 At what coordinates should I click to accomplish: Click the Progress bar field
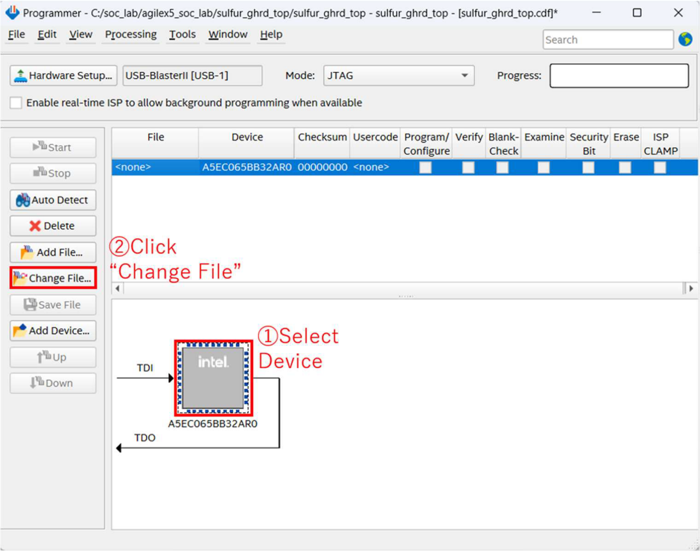point(619,76)
